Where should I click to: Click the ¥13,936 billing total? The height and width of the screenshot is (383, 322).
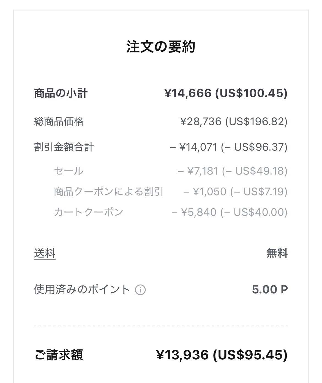point(222,355)
